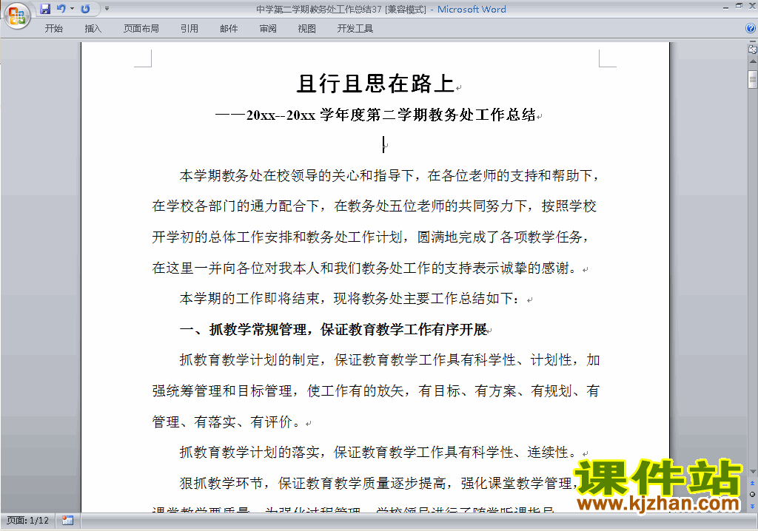Open Microsoft Word Help

click(751, 28)
